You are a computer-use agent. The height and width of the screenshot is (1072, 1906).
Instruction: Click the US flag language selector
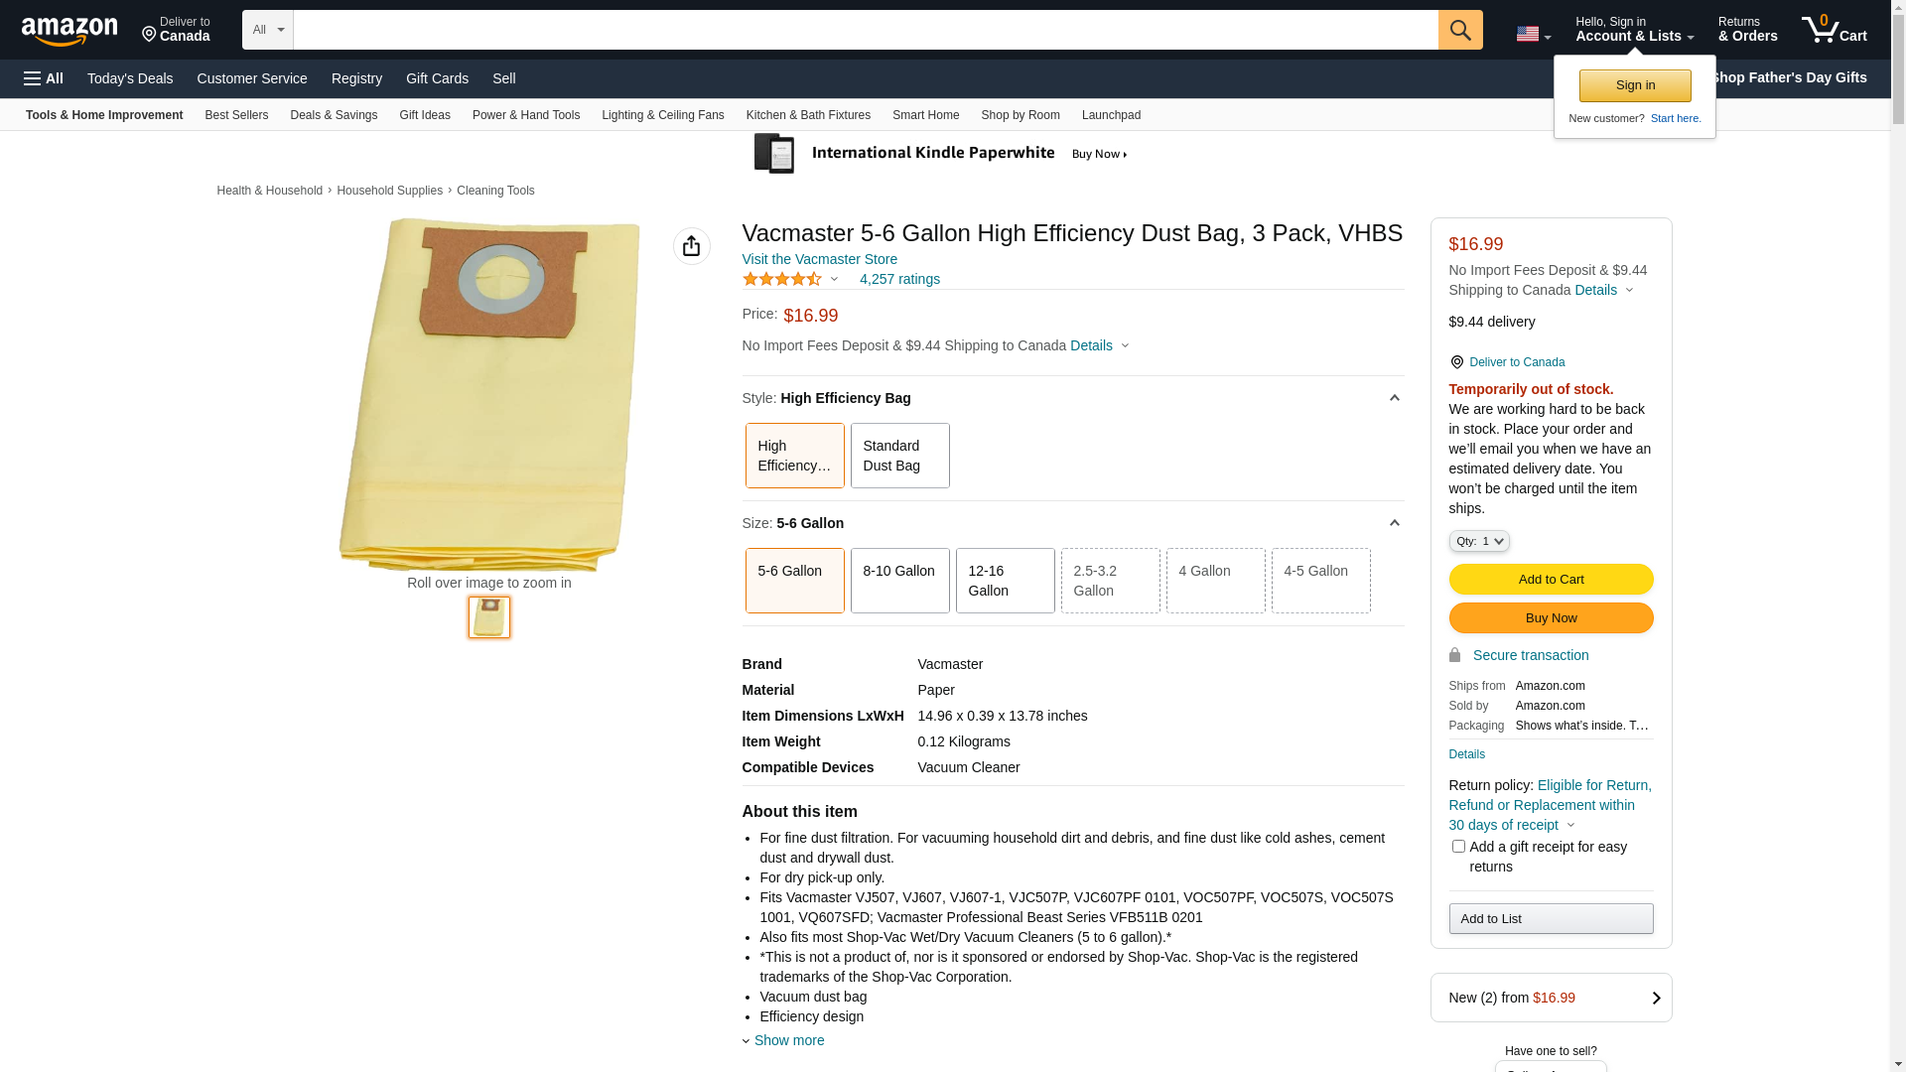pos(1533,34)
